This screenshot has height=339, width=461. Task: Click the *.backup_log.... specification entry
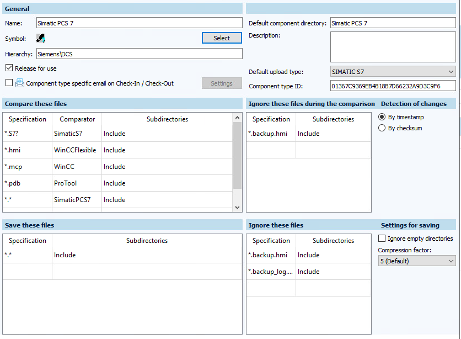pos(271,272)
